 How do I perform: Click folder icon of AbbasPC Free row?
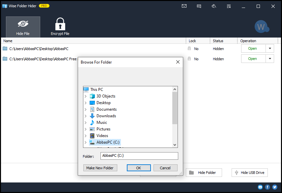[5, 59]
